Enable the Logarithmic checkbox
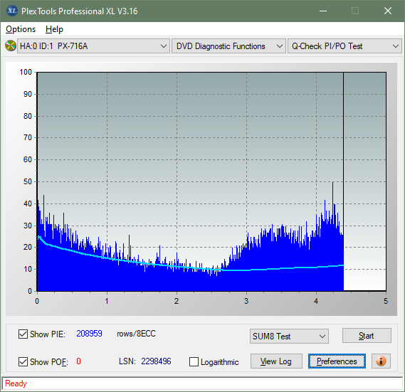 coord(194,362)
